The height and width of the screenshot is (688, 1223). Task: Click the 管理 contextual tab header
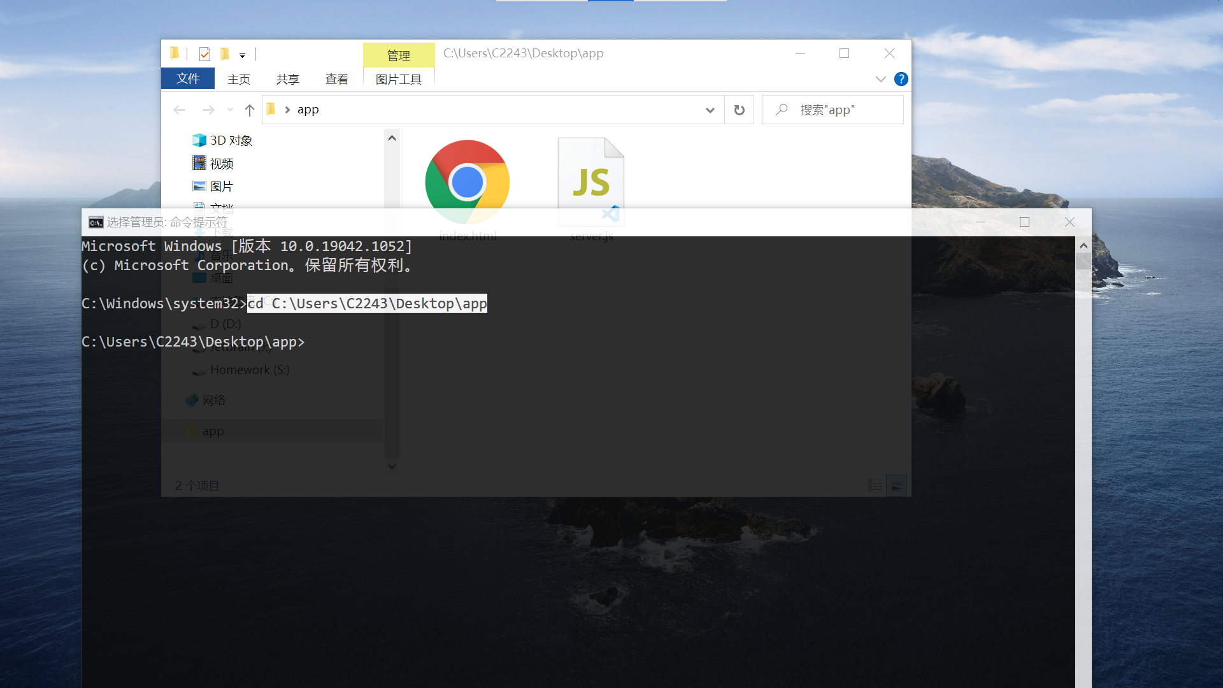(x=399, y=55)
